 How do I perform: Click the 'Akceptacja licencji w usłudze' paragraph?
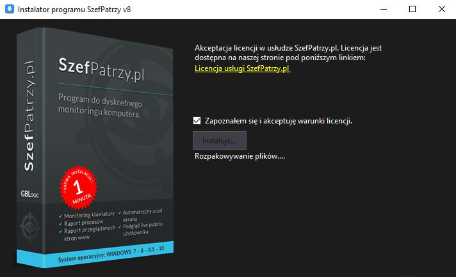click(288, 52)
